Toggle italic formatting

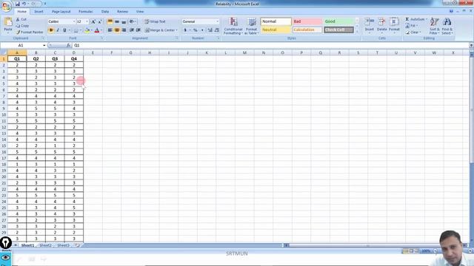(58, 30)
